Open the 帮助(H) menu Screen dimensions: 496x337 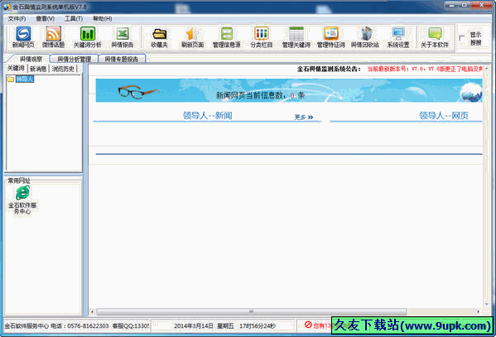coord(102,19)
